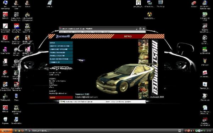This screenshot has width=213, height=133.
Task: Open the JavaEmulator desktop icon
Action: point(16,120)
